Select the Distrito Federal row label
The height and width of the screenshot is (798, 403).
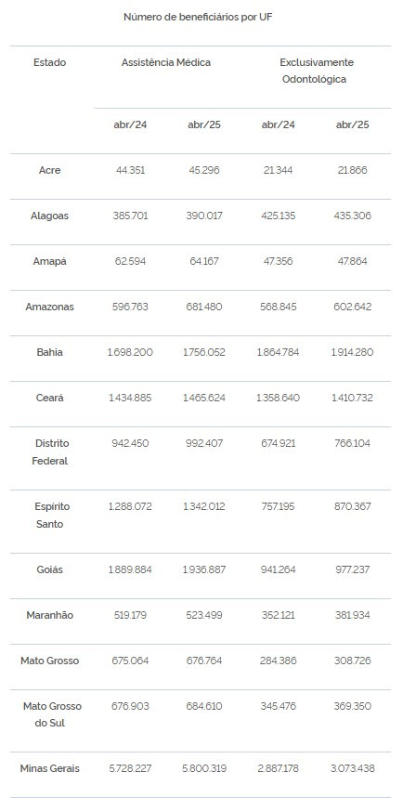point(50,451)
